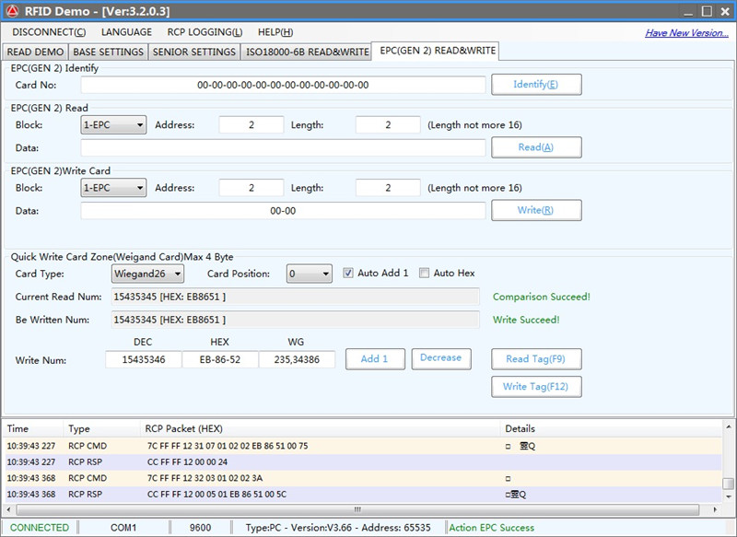Click the Read Tag(F9) button

pyautogui.click(x=536, y=359)
